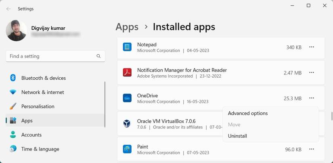Open the Digvijay kumar profile picture

click(17, 31)
